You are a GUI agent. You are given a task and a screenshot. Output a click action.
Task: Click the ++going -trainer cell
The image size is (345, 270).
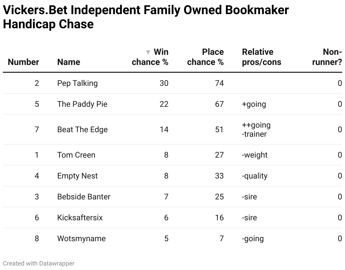click(x=256, y=130)
